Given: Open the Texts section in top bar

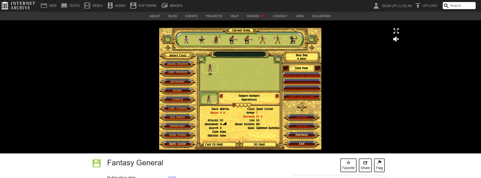Looking at the screenshot, I should (70, 6).
